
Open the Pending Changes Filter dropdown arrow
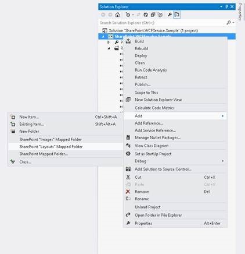(133, 15)
